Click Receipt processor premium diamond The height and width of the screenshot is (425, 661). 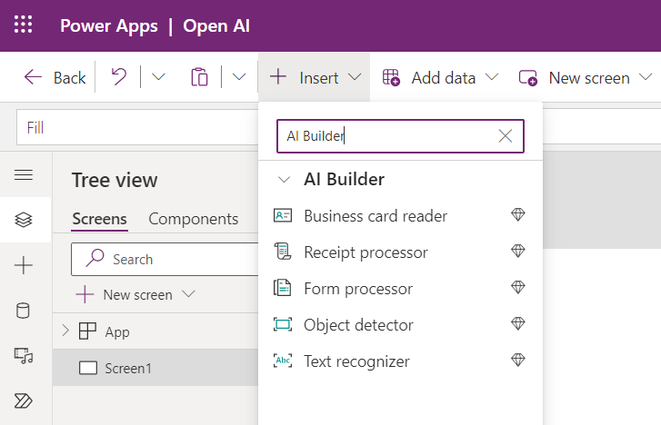point(517,251)
